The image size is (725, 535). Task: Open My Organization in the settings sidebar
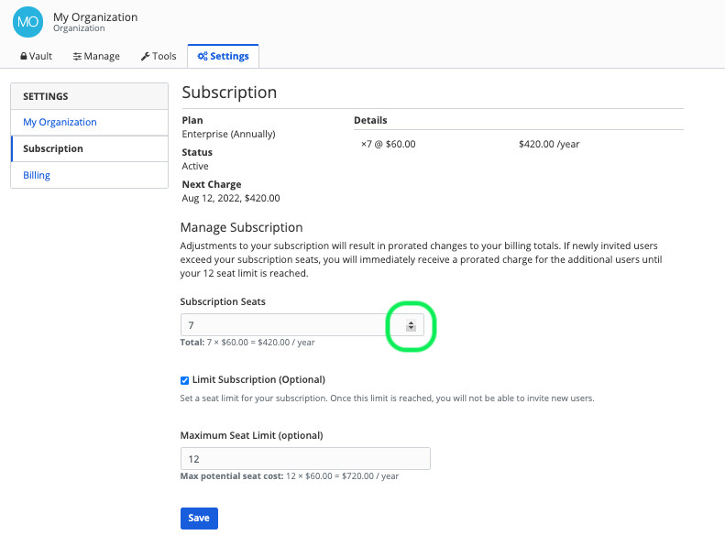coord(60,122)
